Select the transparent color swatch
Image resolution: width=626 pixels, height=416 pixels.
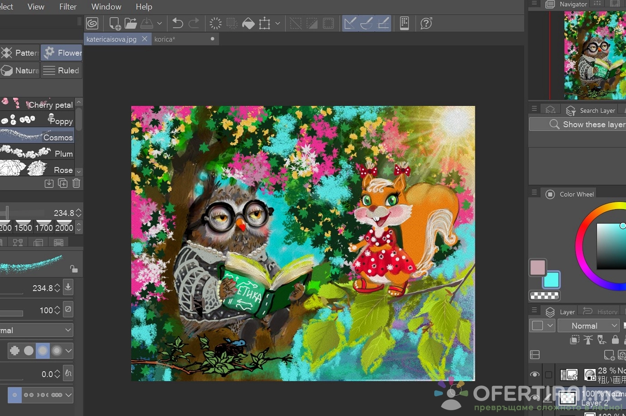point(544,295)
